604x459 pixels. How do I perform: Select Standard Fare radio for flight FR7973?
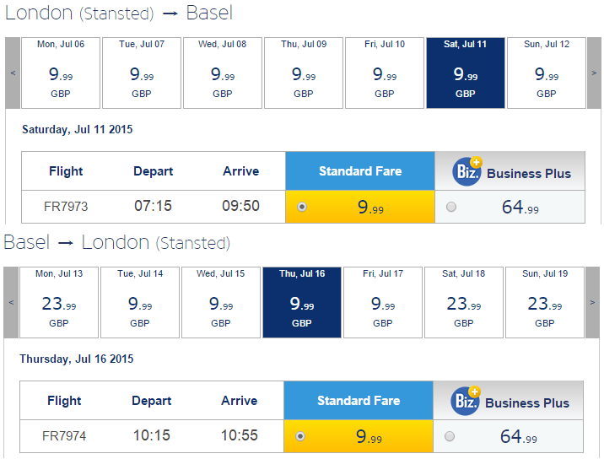(x=302, y=207)
